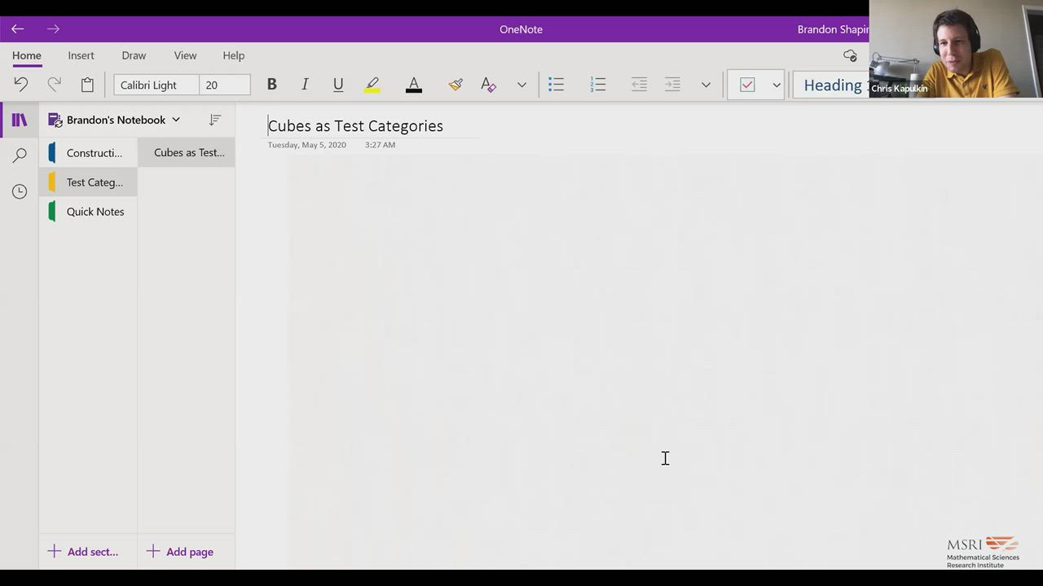Viewport: 1043px width, 586px height.
Task: Open the Quick Notes section
Action: click(88, 212)
